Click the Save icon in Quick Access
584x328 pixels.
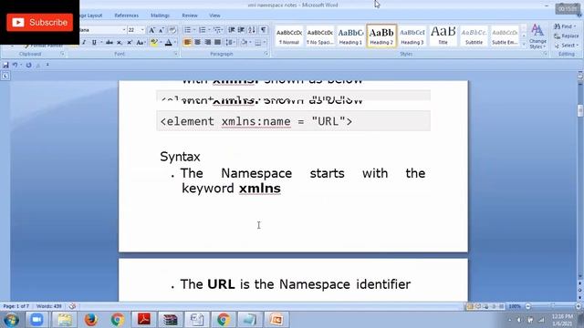pos(5,65)
